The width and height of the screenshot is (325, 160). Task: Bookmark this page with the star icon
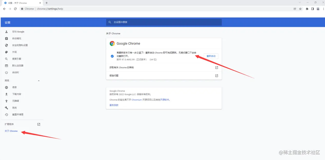tap(300, 9)
